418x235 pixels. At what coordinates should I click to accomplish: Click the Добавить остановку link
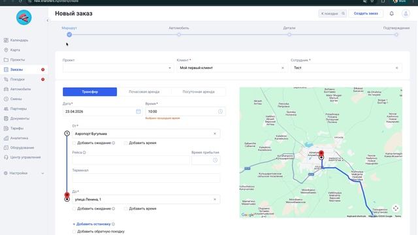point(91,224)
